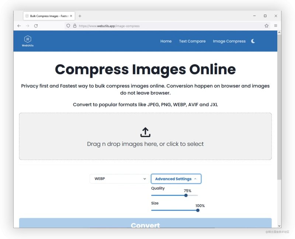Close the Bulk Compress Images tab
The width and height of the screenshot is (295, 239).
coord(71,16)
